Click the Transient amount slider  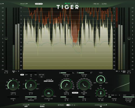click(66, 73)
